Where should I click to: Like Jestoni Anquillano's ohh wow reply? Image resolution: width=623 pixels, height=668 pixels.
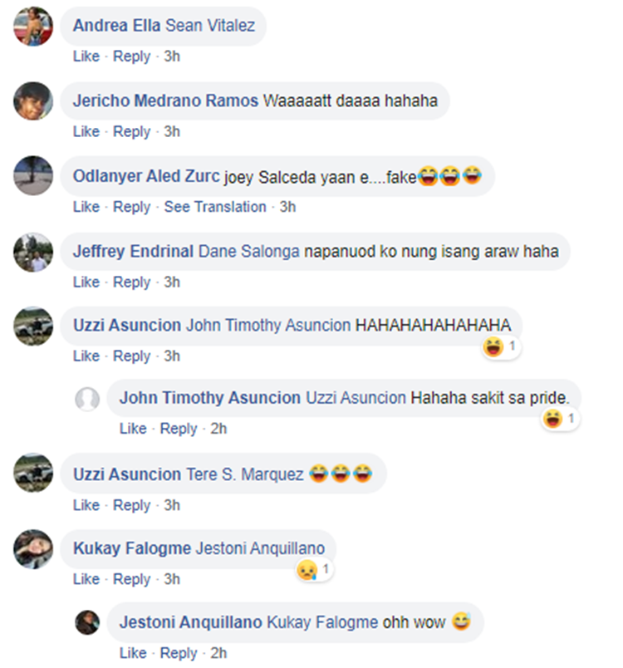point(133,653)
